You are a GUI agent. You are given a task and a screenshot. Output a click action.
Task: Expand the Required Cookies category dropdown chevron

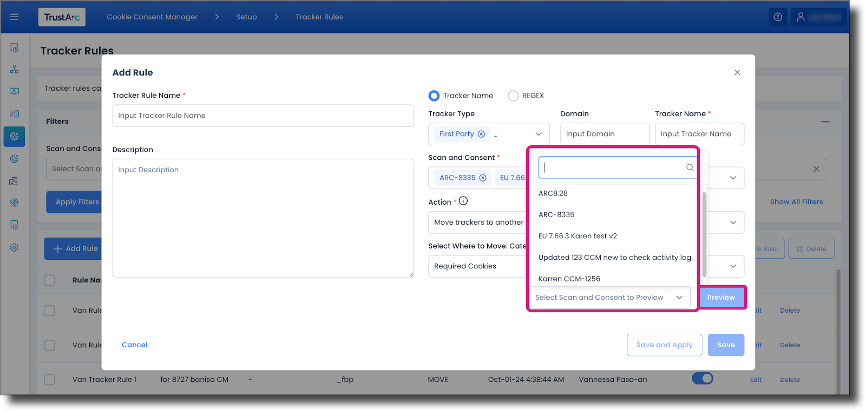click(733, 266)
